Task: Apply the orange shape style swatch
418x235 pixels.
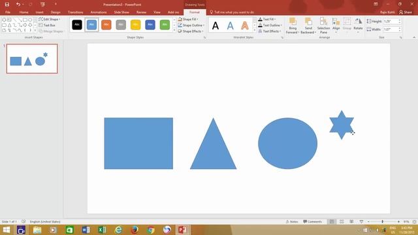Action: coord(106,25)
